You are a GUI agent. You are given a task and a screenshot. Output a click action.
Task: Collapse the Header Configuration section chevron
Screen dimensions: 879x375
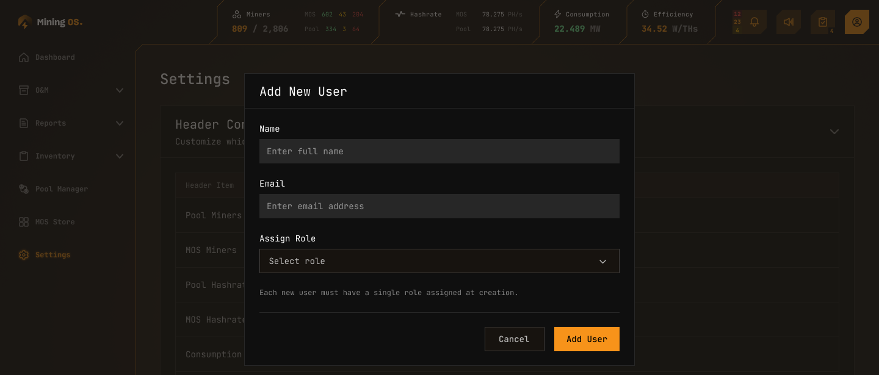pos(834,131)
